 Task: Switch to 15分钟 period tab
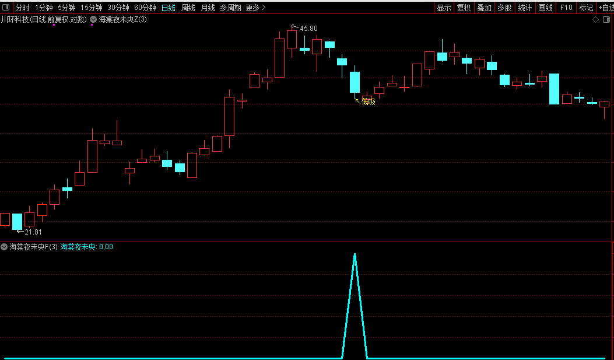pos(92,8)
